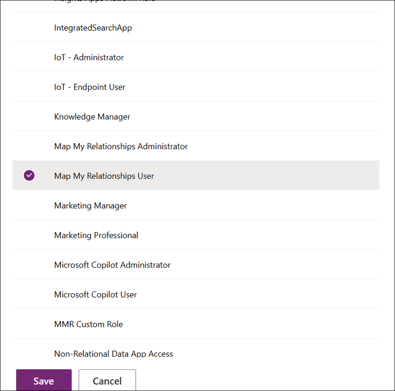Select the MMR Custom Role entry
The width and height of the screenshot is (395, 391).
click(x=88, y=324)
